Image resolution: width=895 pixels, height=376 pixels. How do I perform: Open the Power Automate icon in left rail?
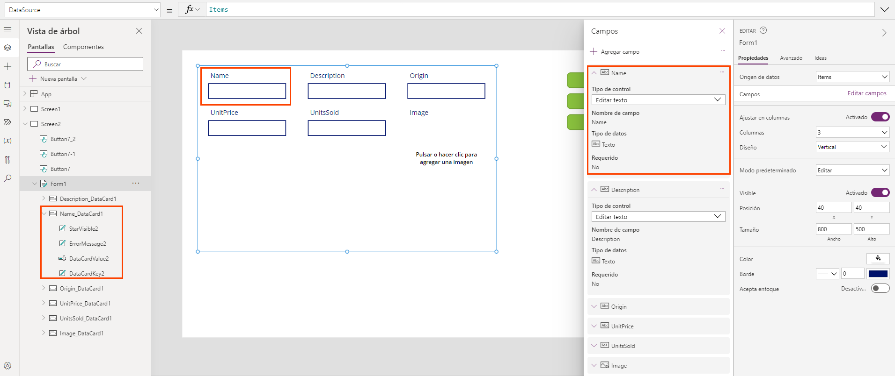pyautogui.click(x=7, y=122)
